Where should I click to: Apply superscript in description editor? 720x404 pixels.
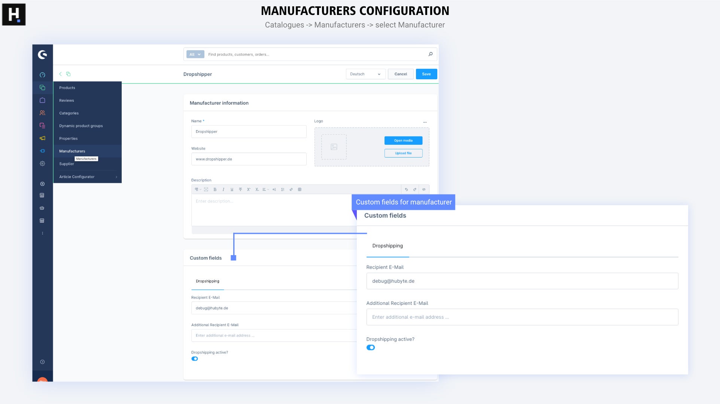249,190
